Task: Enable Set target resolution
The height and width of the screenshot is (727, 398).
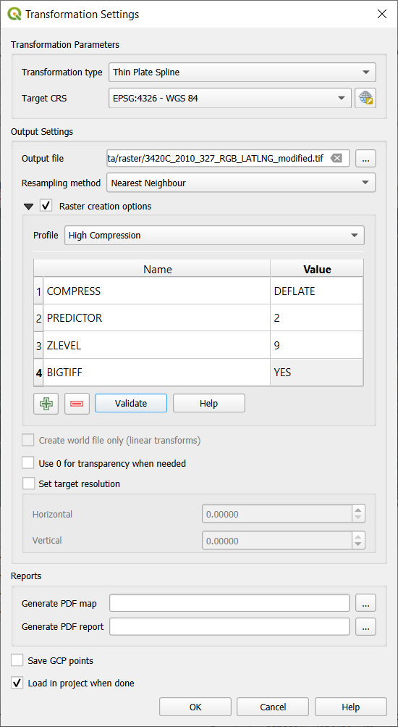Action: click(x=28, y=483)
